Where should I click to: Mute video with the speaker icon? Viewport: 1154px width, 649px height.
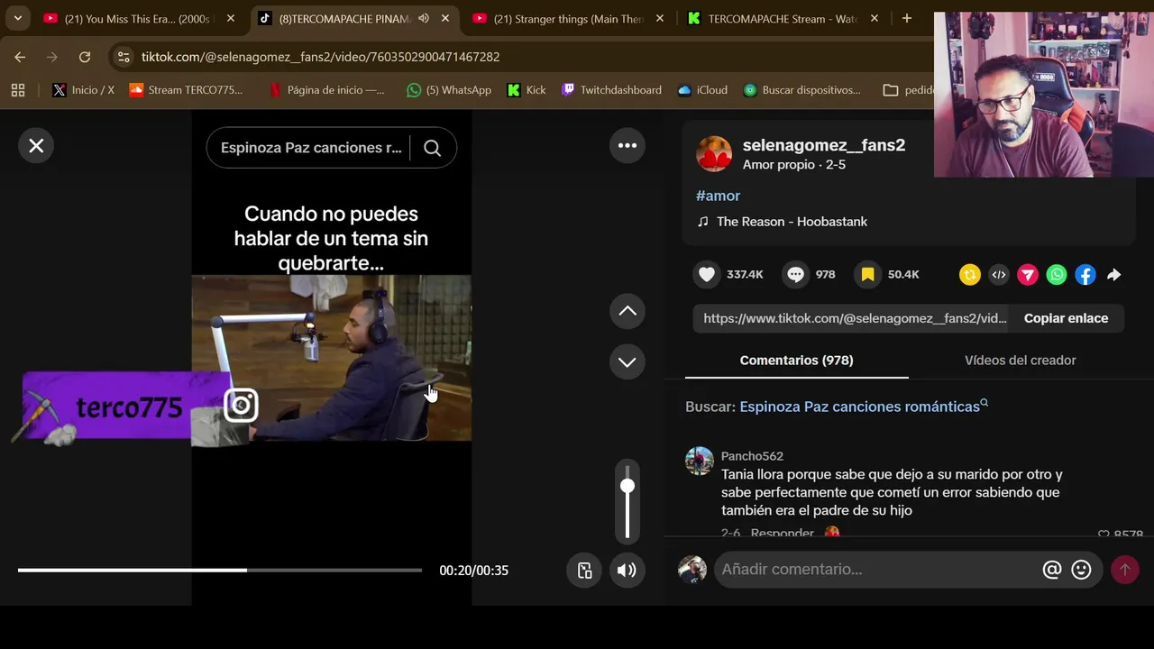click(x=627, y=570)
